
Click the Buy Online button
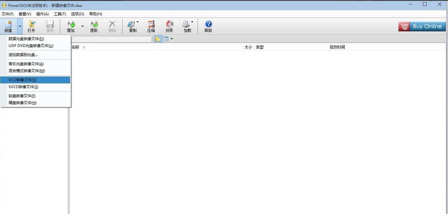(x=422, y=27)
